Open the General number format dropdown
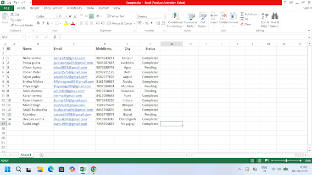The image size is (312, 175). tap(164, 16)
